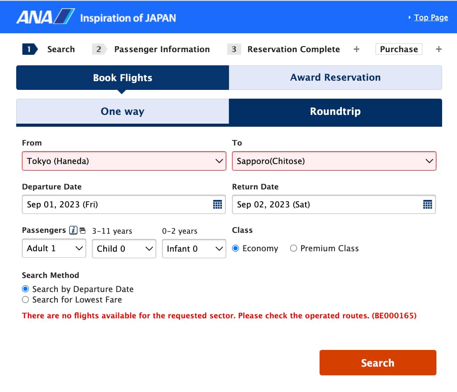Choose Search for Lowest Fare option
The width and height of the screenshot is (457, 392).
pyautogui.click(x=25, y=300)
